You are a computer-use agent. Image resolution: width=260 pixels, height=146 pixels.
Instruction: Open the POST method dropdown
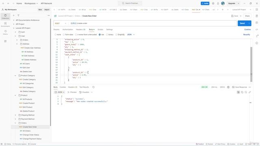click(61, 24)
